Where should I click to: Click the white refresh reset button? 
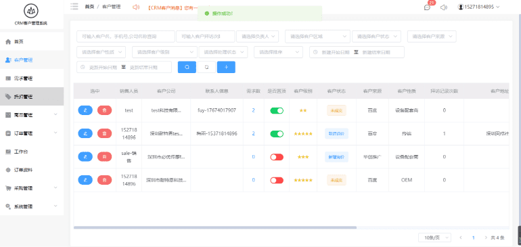tap(206, 67)
